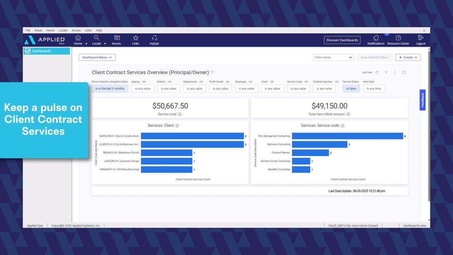Open the Areas menu
Image resolution: width=453 pixels, height=255 pixels.
click(38, 30)
